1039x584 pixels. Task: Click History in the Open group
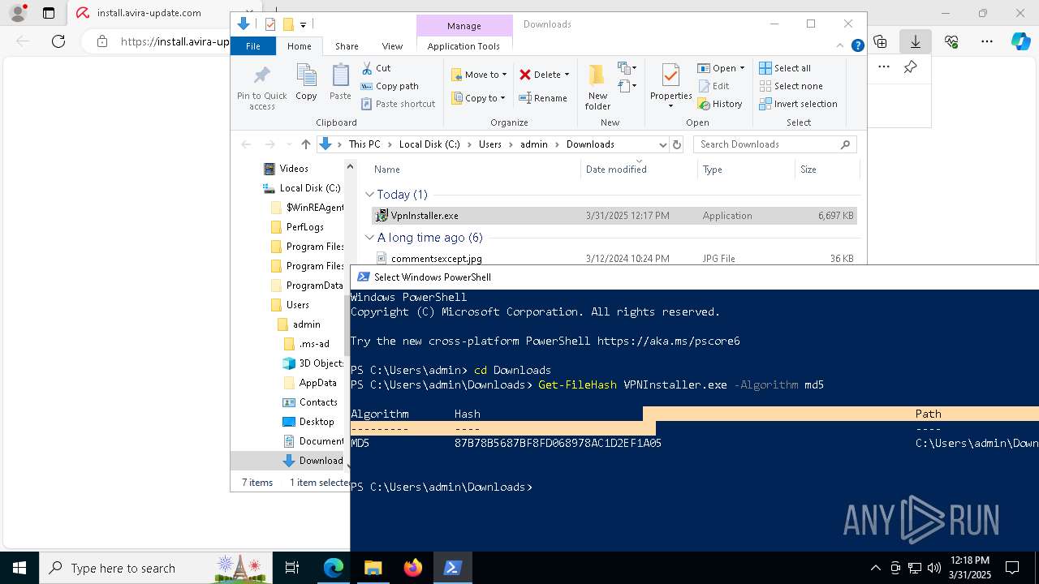tap(720, 104)
